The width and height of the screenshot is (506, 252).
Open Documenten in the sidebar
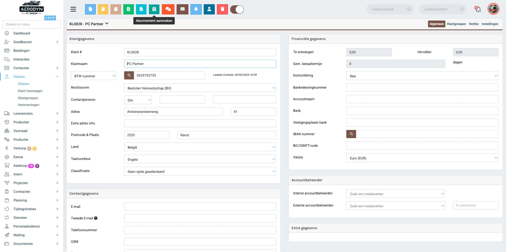pos(32,244)
